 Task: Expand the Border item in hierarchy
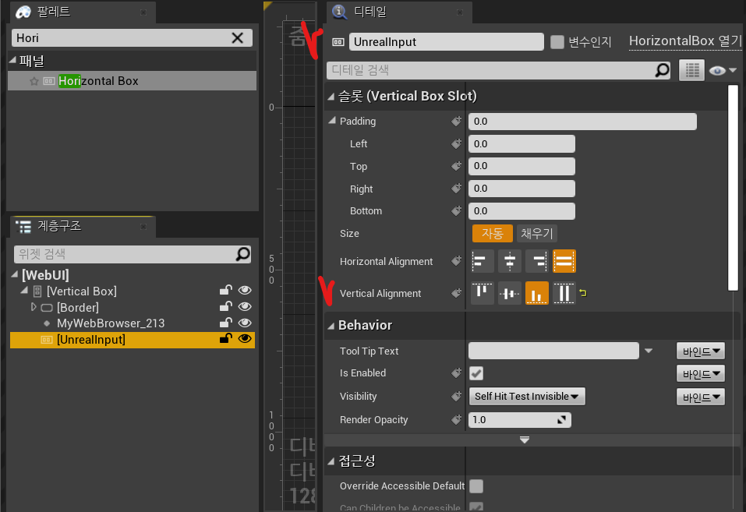click(34, 307)
